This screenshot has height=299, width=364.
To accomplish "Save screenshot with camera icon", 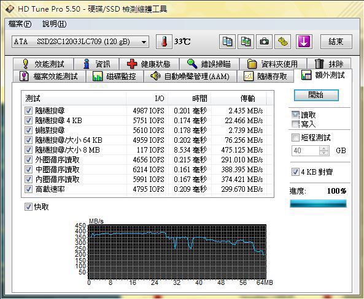I will pos(264,42).
